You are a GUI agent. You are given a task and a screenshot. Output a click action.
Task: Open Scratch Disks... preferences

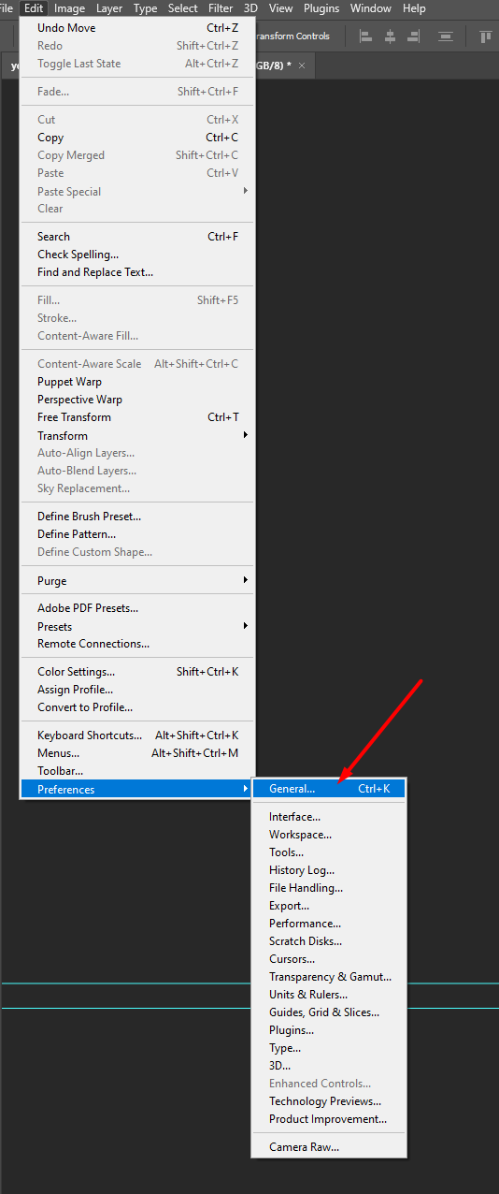(329, 941)
